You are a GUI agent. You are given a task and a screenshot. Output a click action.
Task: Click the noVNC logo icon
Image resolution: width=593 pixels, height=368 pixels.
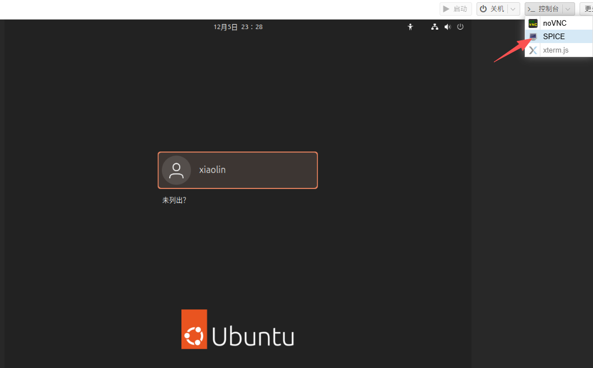(x=533, y=23)
